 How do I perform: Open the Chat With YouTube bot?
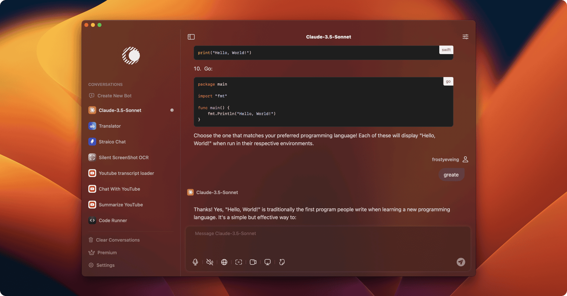119,189
